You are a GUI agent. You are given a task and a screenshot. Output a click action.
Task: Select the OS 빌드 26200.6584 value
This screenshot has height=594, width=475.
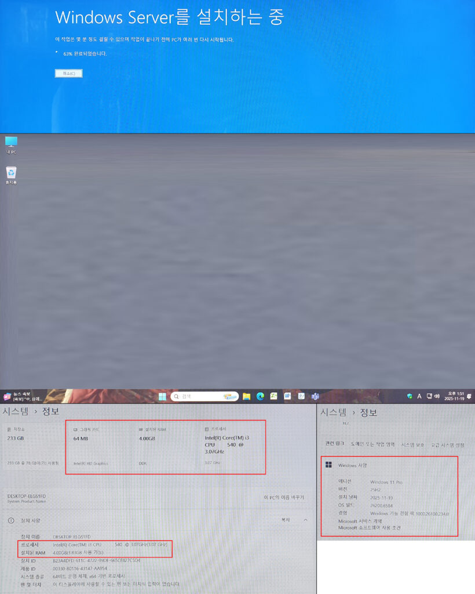tap(381, 506)
